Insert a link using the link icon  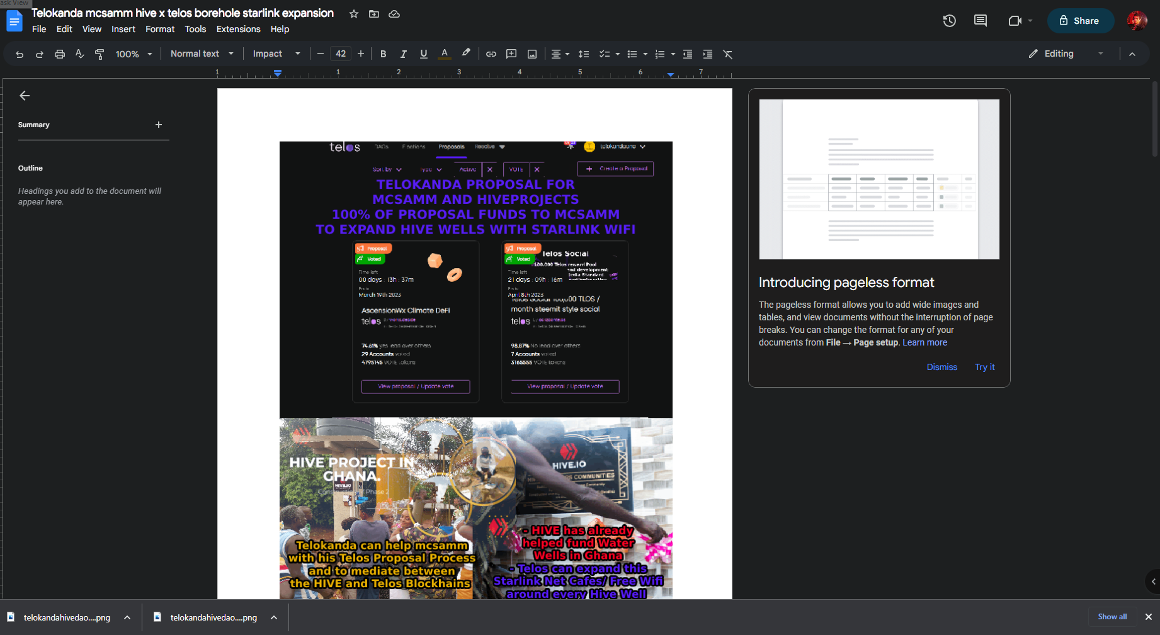(491, 54)
